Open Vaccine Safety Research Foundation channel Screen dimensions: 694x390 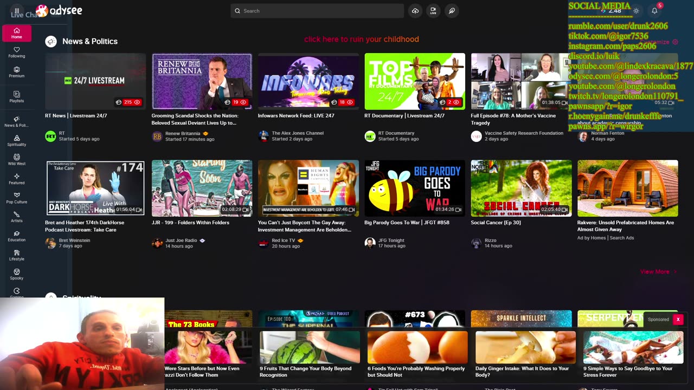[x=524, y=133]
